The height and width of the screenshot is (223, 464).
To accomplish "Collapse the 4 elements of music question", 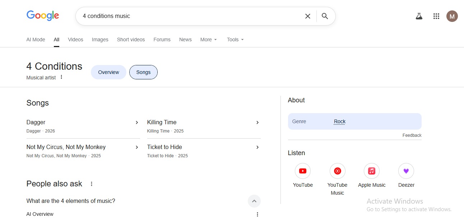I will 254,201.
